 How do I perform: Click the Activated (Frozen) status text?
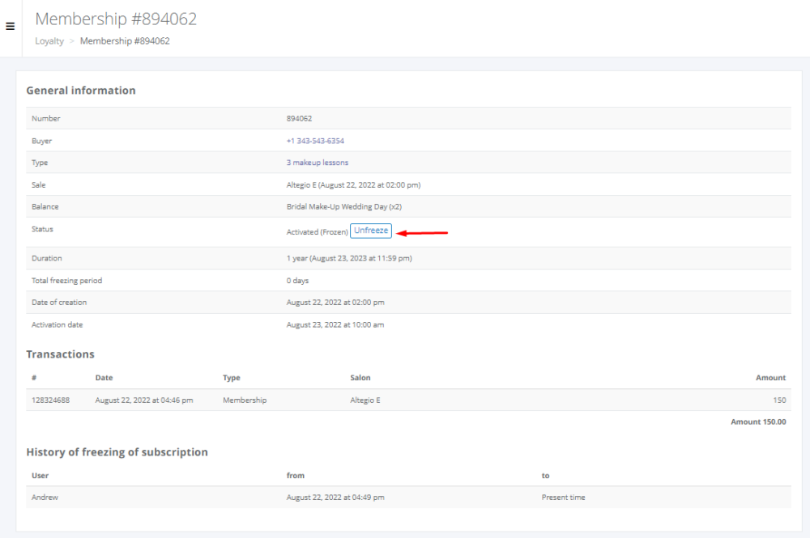(317, 232)
